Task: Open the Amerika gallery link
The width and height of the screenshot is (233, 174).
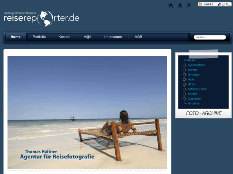Action: (193, 75)
